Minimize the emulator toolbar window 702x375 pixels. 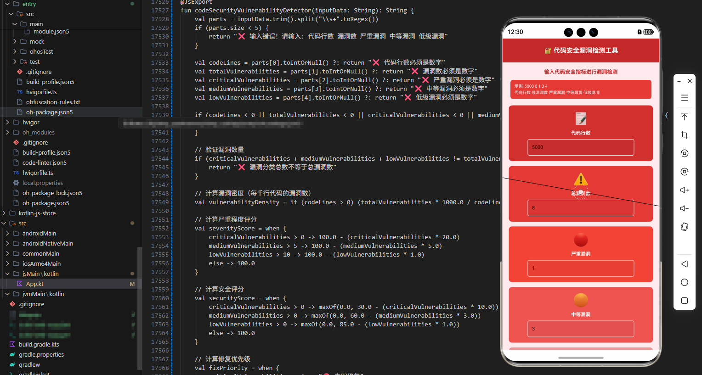point(679,81)
